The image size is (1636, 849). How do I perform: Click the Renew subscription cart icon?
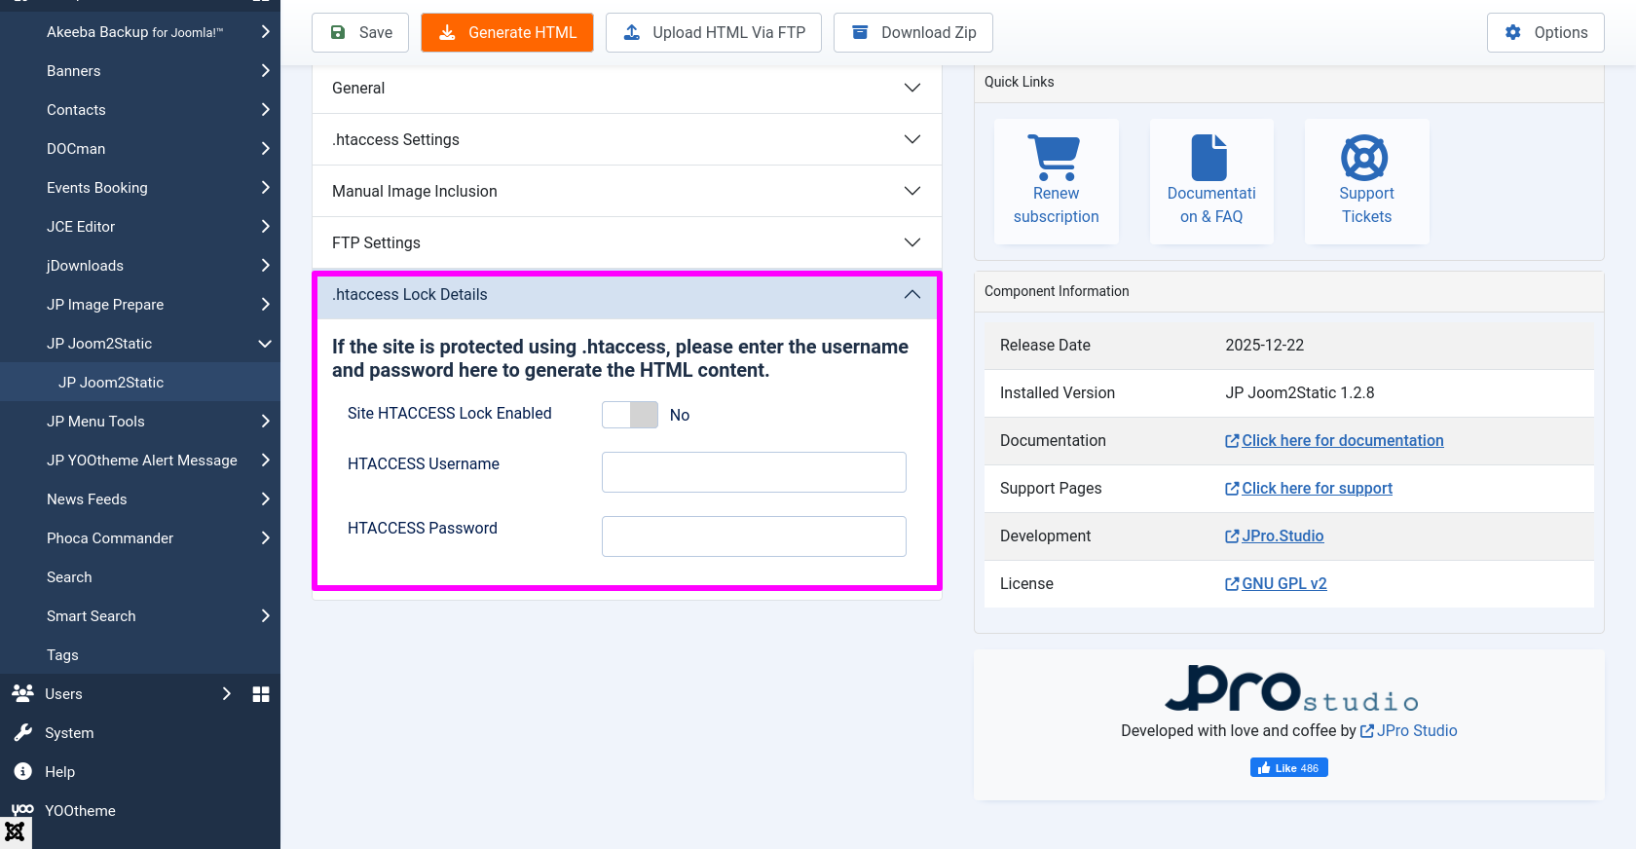pyautogui.click(x=1054, y=158)
